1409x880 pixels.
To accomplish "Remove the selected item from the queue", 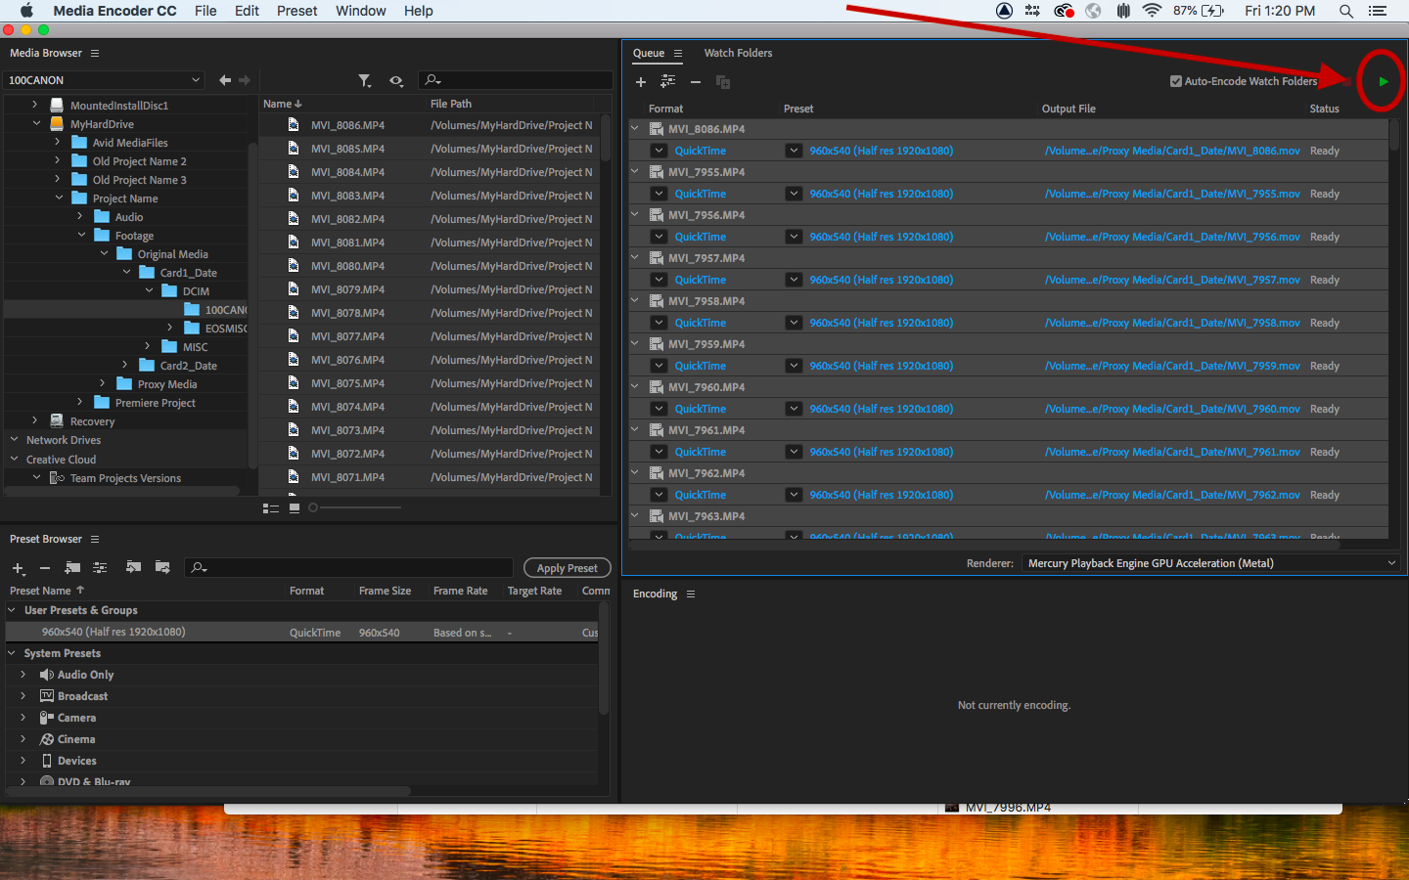I will tap(694, 82).
